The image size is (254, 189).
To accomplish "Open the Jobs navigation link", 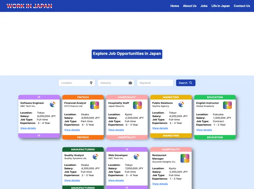I will pos(204,6).
